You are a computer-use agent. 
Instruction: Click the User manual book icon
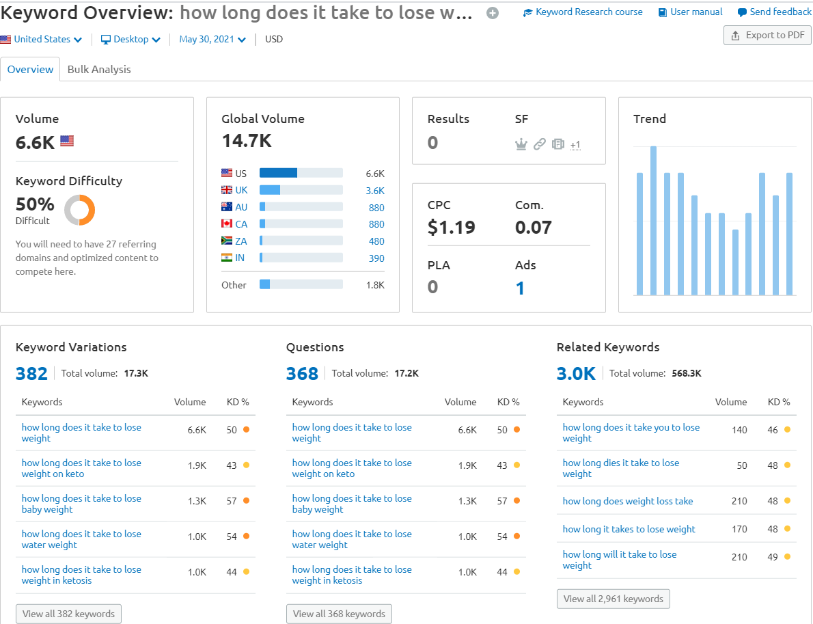coord(663,12)
